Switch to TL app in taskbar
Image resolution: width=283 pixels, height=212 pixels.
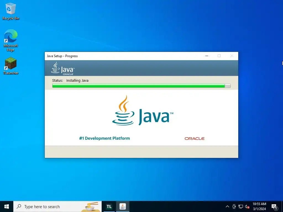[109, 206]
